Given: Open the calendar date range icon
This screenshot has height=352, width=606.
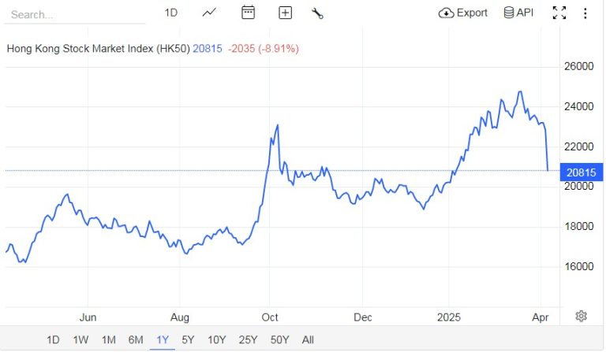Looking at the screenshot, I should tap(248, 13).
